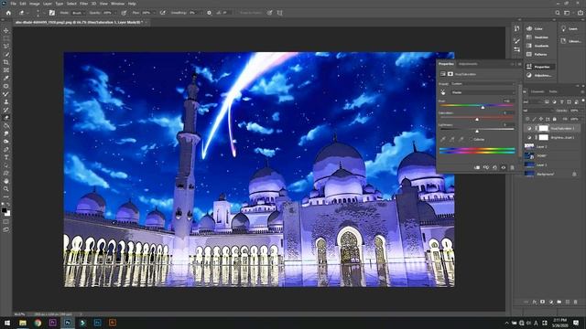
Task: Select the Gradient tool
Action: (x=6, y=126)
